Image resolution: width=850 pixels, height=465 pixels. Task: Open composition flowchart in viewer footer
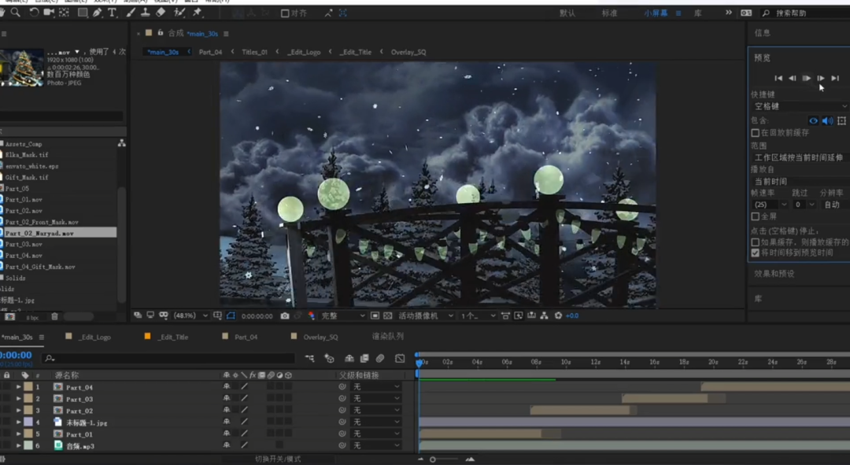[544, 316]
